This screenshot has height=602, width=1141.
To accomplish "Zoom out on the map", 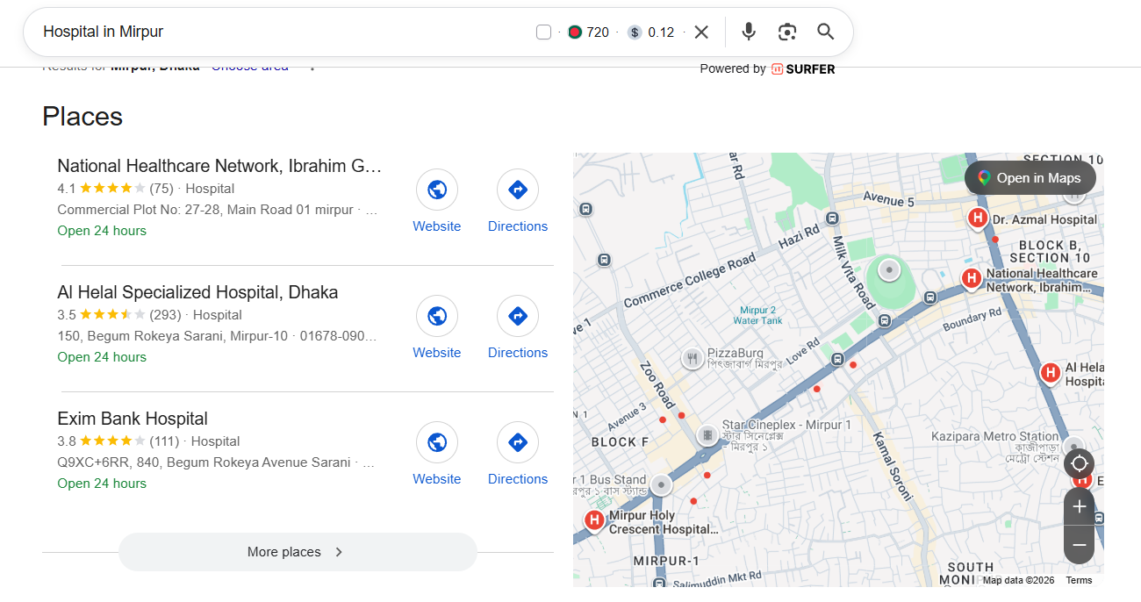I will tap(1079, 544).
